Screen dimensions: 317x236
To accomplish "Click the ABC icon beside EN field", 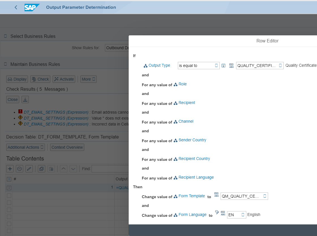I will tap(223, 213).
